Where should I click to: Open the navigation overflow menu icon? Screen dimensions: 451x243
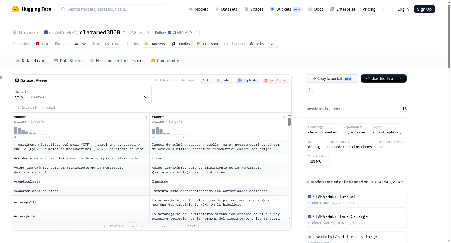(385, 9)
